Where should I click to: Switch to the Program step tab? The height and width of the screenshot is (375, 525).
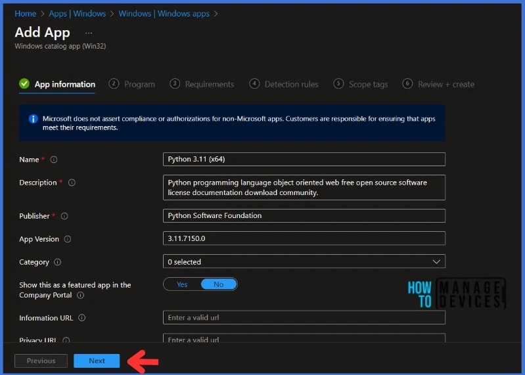pyautogui.click(x=132, y=84)
